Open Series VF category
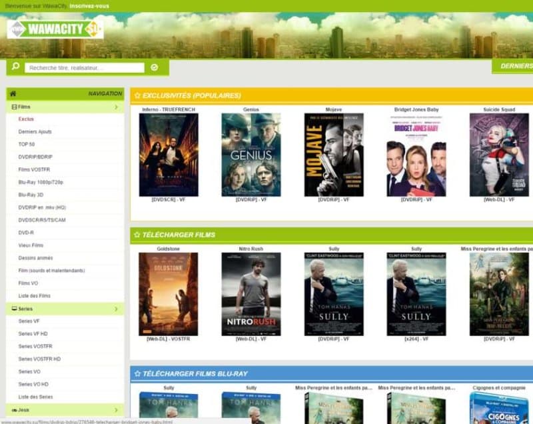533x424 pixels. (x=29, y=321)
